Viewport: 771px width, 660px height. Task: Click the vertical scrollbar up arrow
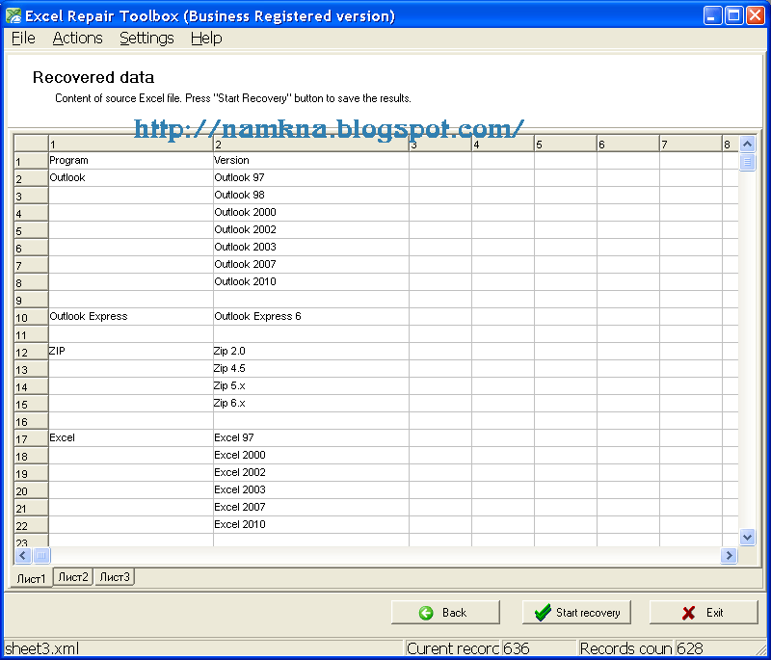point(747,144)
